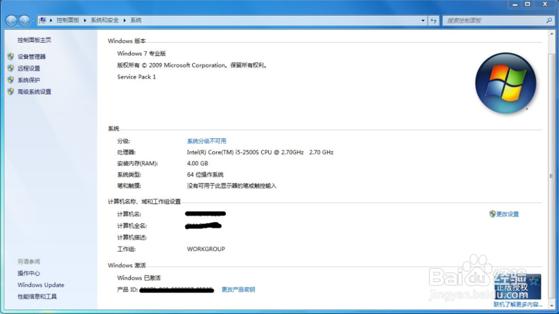This screenshot has width=559, height=314.
Task: Open 系统分级不可用 rating link
Action: click(x=207, y=141)
